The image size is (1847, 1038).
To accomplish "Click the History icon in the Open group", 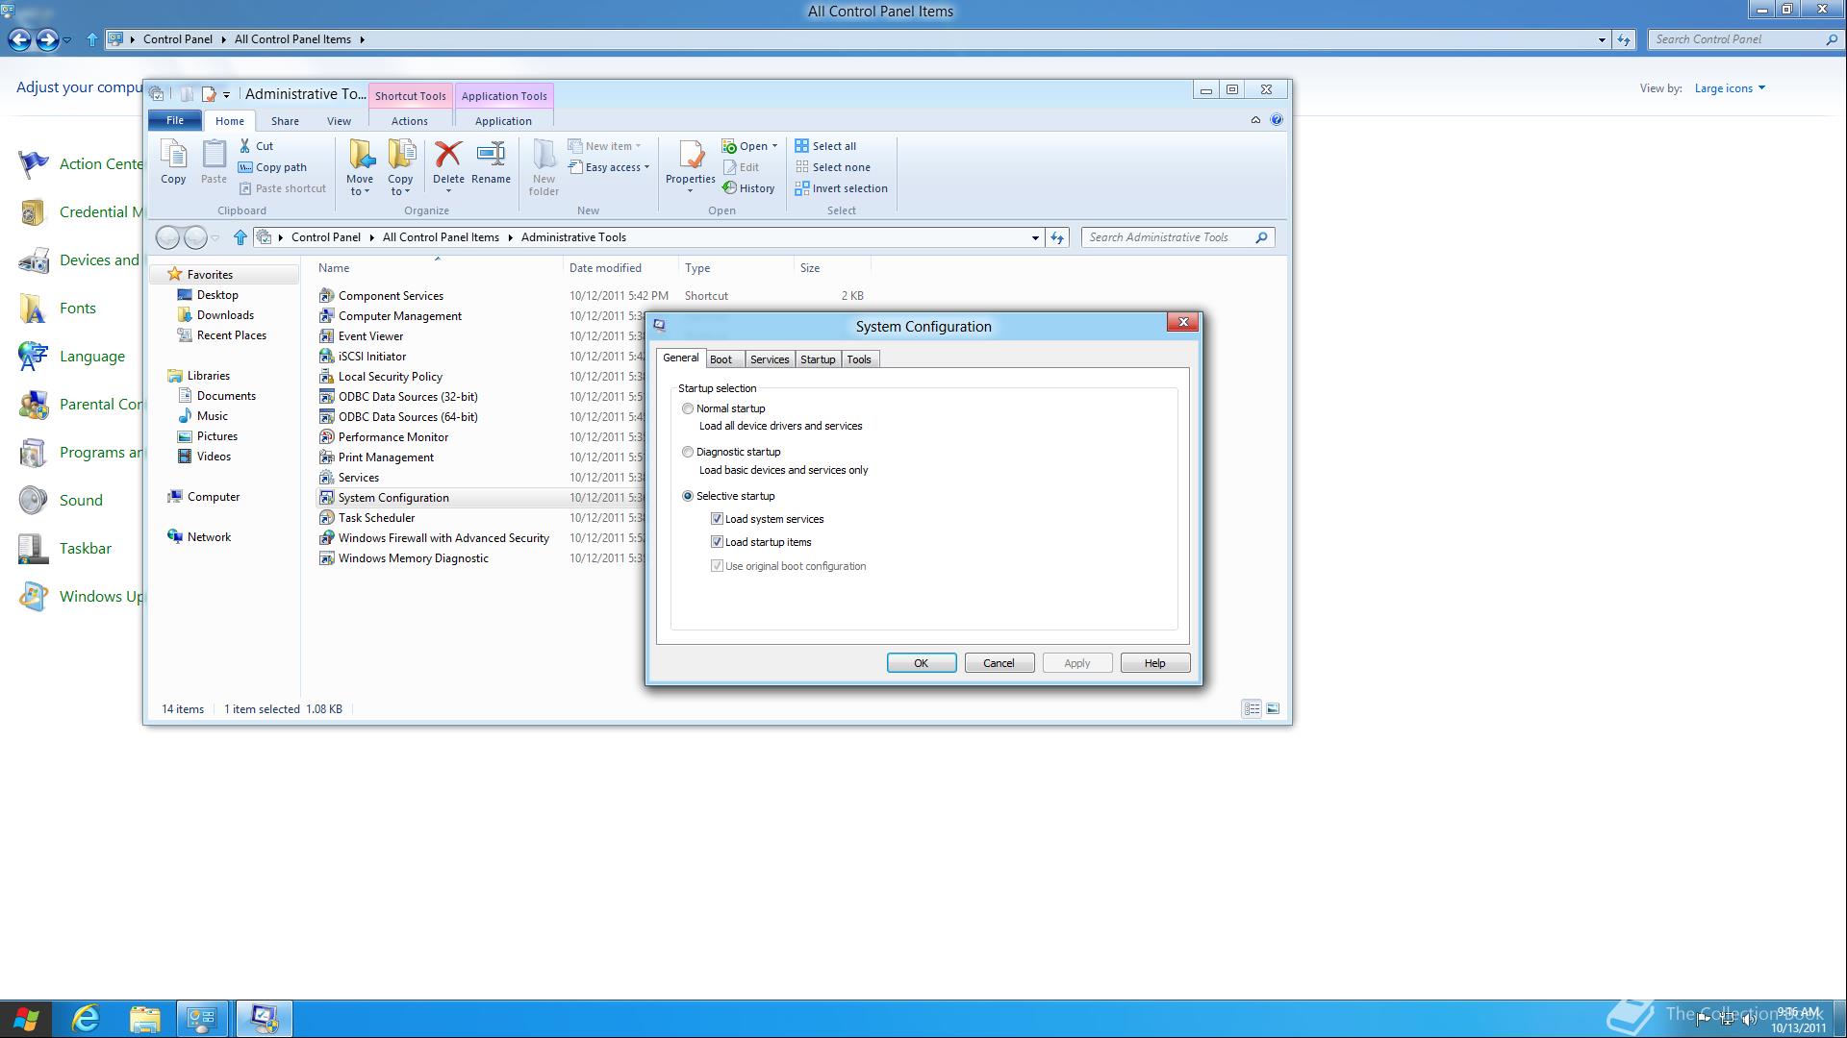I will (729, 188).
